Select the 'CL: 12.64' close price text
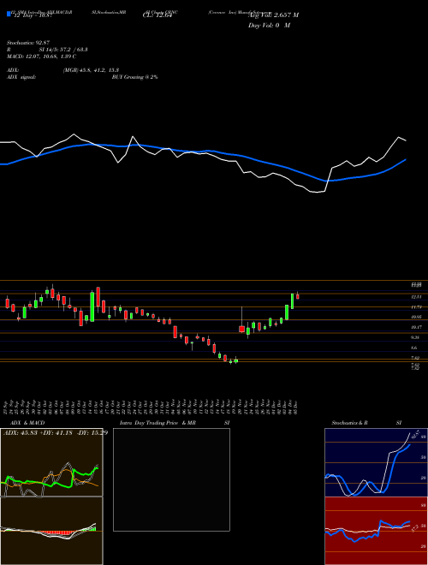 (x=156, y=15)
